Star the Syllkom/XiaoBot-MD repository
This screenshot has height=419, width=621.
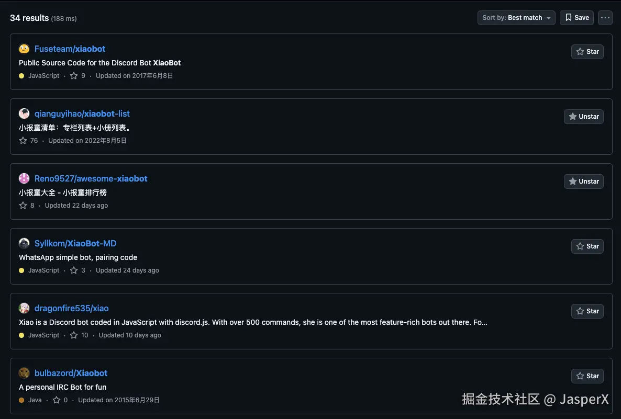tap(587, 246)
